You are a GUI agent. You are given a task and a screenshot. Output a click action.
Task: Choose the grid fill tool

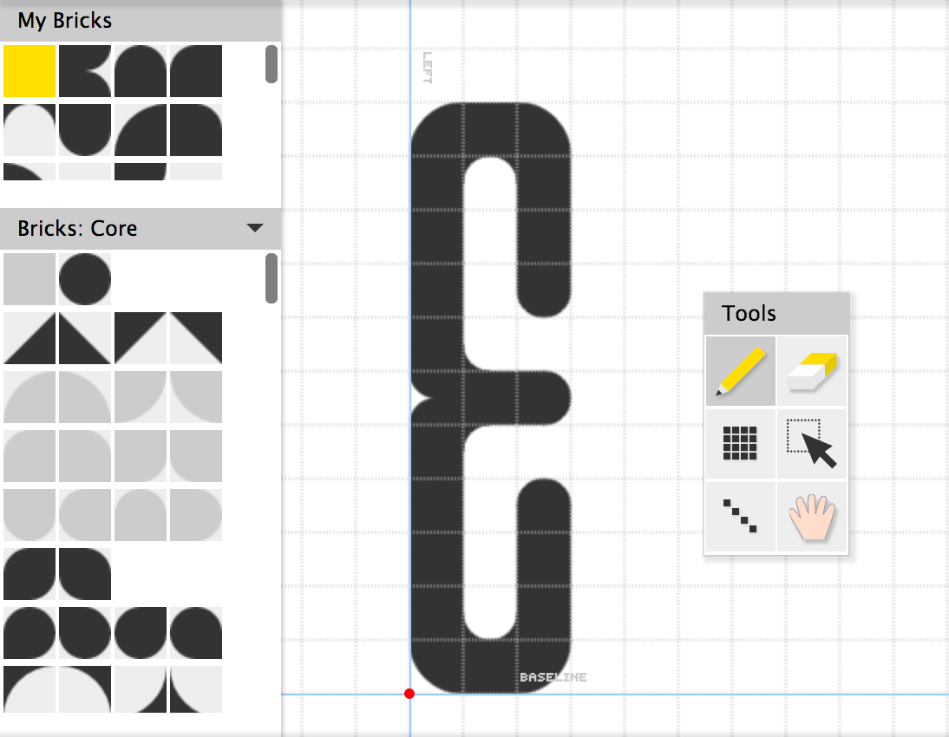(x=740, y=443)
